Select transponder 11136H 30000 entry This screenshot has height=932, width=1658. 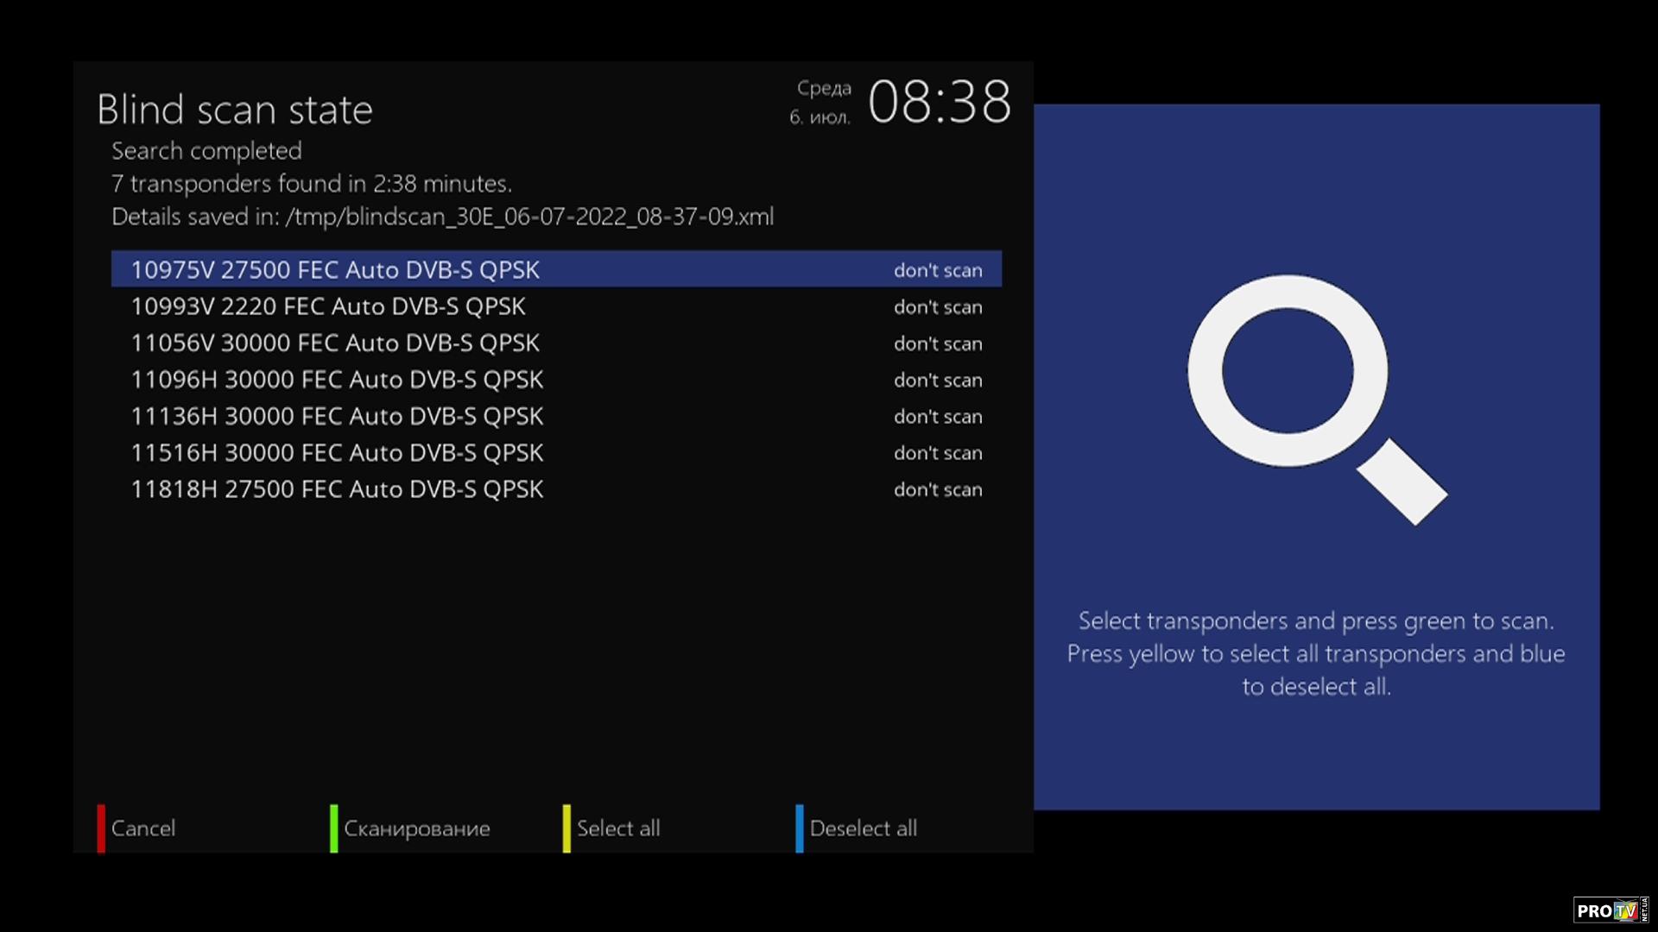[556, 416]
